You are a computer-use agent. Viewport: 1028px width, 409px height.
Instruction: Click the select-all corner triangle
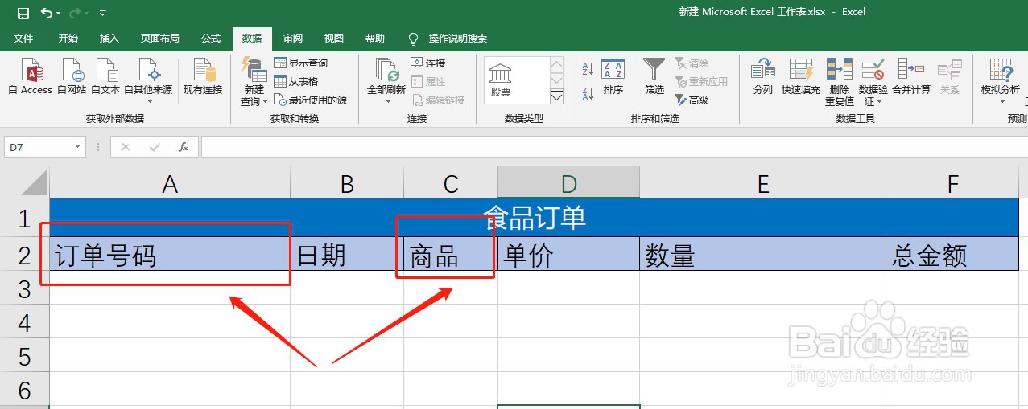(x=34, y=182)
